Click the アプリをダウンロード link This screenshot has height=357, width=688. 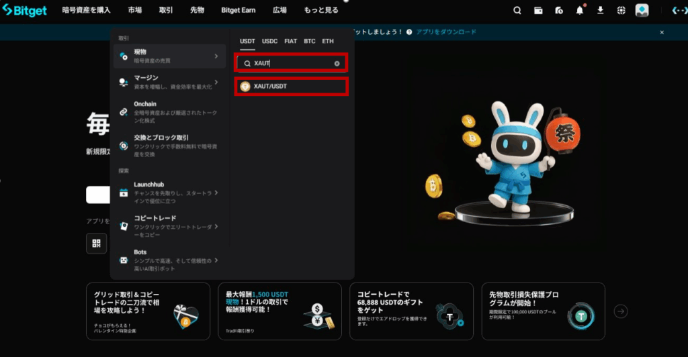(x=446, y=32)
